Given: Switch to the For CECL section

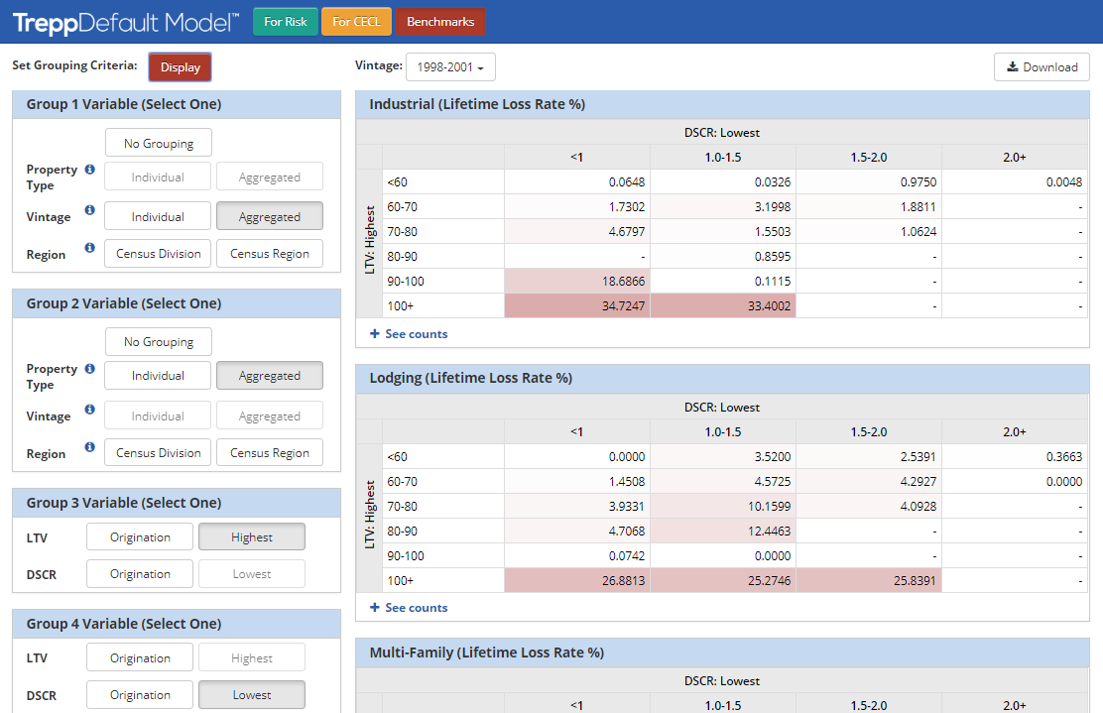Looking at the screenshot, I should pyautogui.click(x=356, y=20).
